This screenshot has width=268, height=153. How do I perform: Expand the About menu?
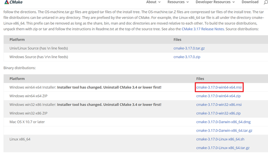tap(153, 2)
